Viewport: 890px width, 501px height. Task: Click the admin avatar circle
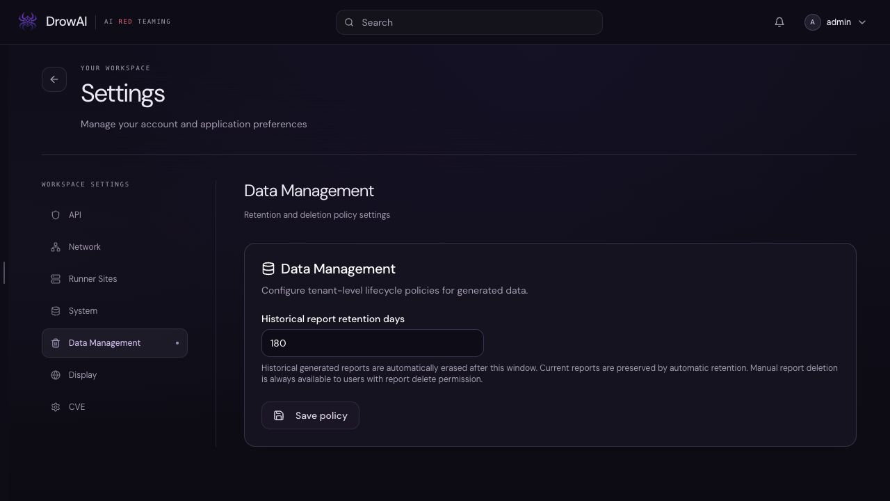coord(813,22)
